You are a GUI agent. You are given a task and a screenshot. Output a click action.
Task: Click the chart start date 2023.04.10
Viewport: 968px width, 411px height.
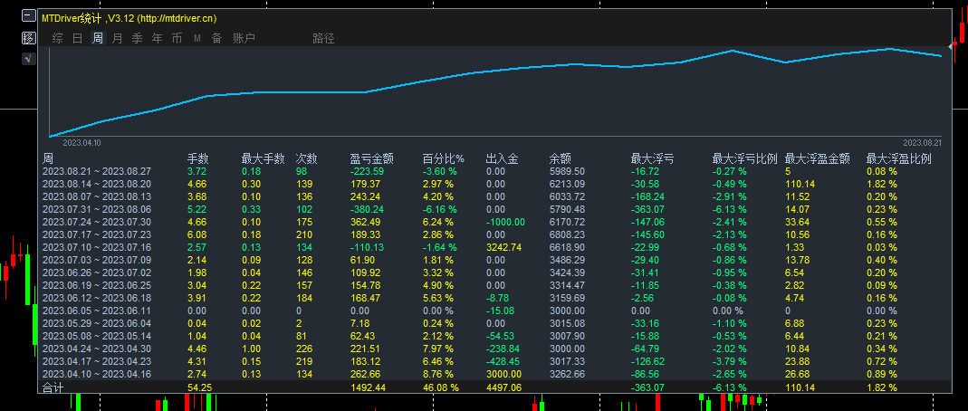click(81, 142)
